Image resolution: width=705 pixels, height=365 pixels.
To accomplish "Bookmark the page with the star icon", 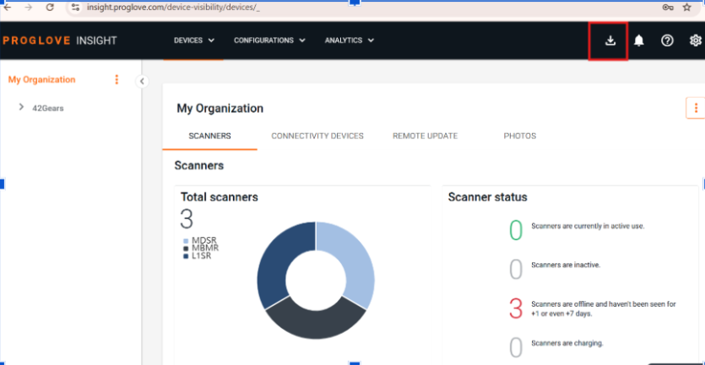I will [x=686, y=8].
